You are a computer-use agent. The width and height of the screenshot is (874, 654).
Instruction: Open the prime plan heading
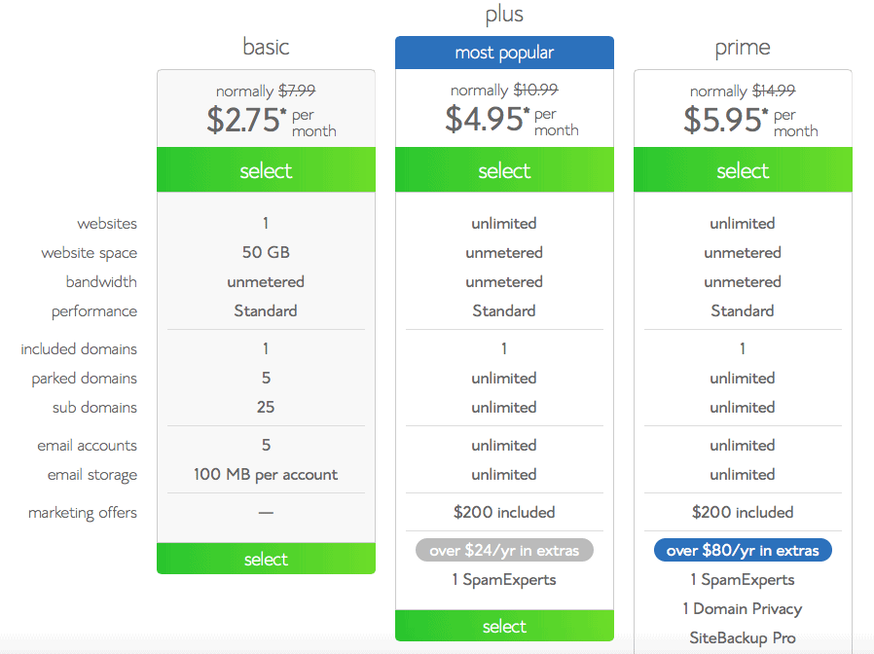click(x=742, y=46)
